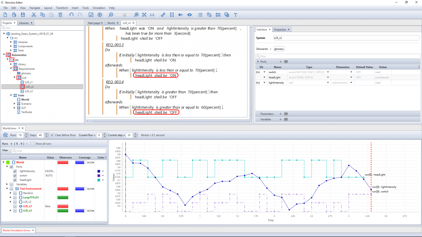Open the switch Type dropdown arrow
The height and width of the screenshot is (237, 422).
(x=328, y=72)
